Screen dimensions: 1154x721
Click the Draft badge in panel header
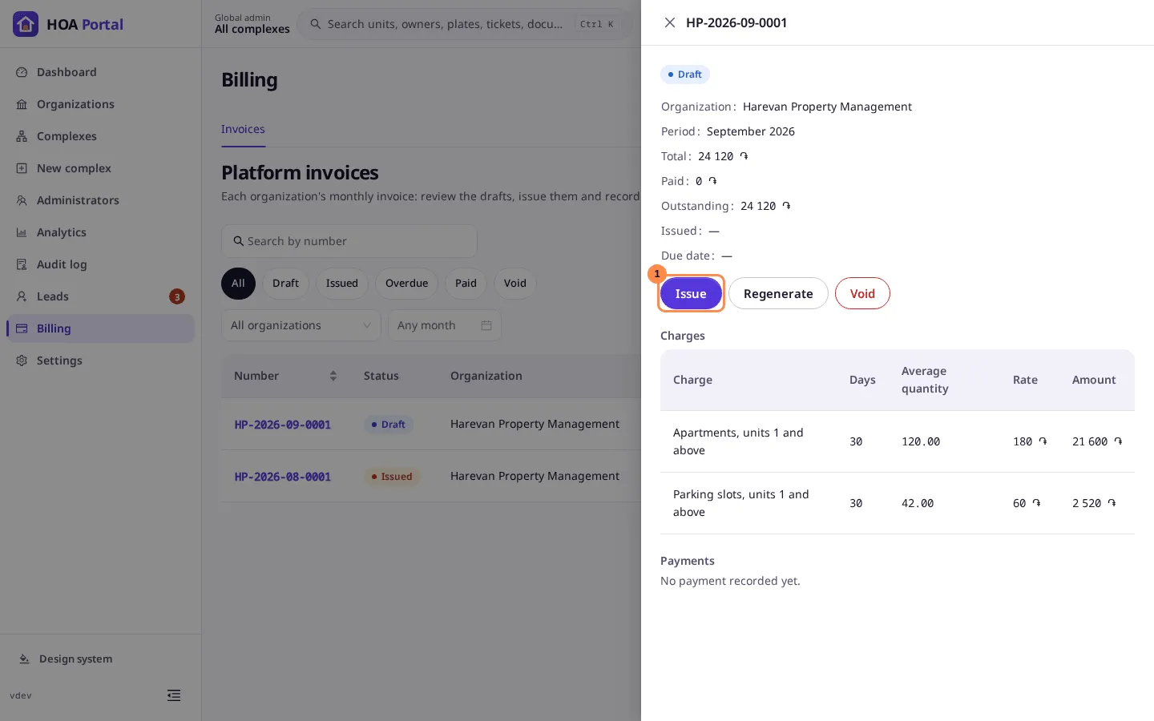[x=685, y=75]
